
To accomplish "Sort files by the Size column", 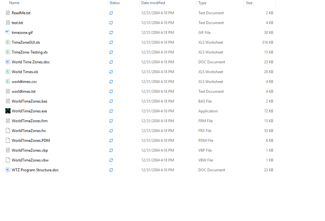I will pyautogui.click(x=249, y=3).
